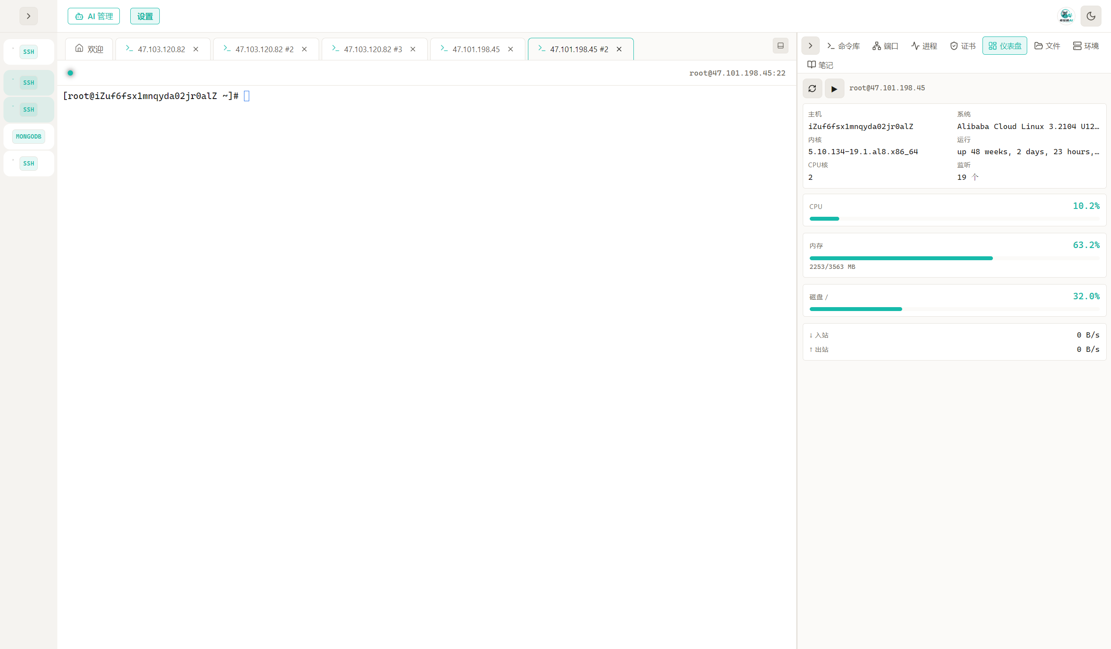Image resolution: width=1111 pixels, height=649 pixels.
Task: Select the last SSH connection in sidebar
Action: tap(29, 164)
